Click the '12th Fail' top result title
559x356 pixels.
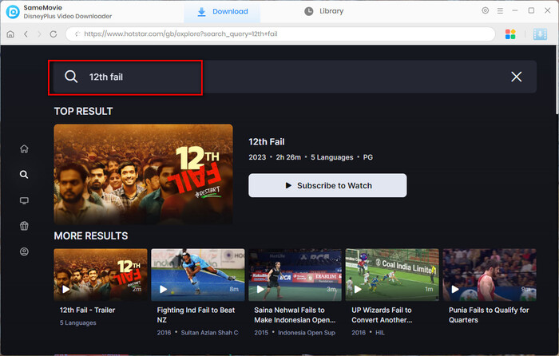pyautogui.click(x=266, y=142)
